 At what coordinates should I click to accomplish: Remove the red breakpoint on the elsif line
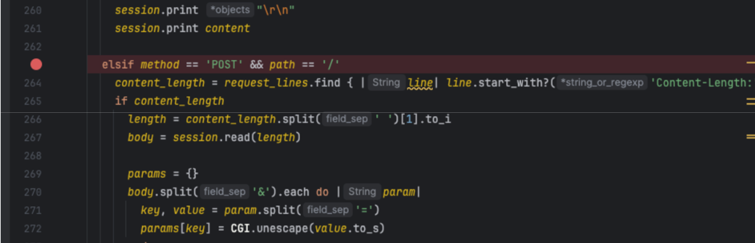point(36,64)
